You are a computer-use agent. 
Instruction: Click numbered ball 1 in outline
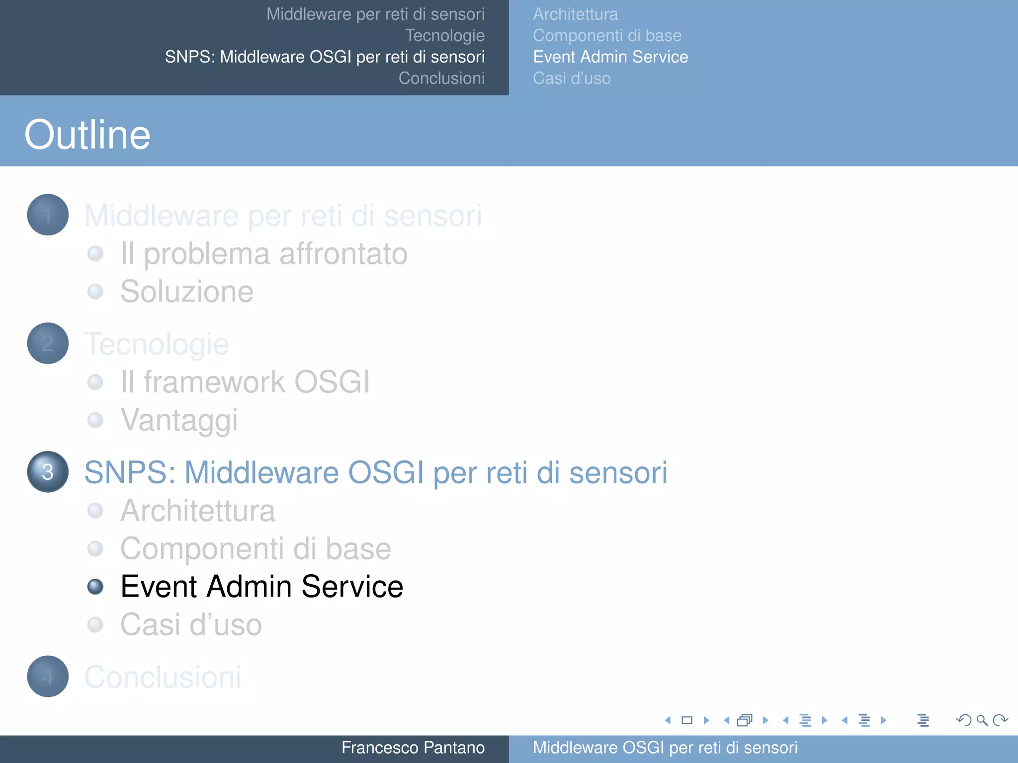coord(48,215)
